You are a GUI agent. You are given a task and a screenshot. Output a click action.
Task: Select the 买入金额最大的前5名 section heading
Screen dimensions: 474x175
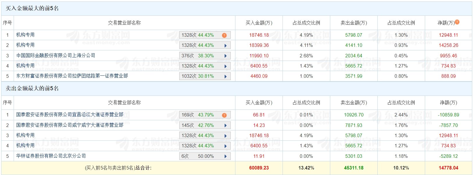click(x=32, y=8)
